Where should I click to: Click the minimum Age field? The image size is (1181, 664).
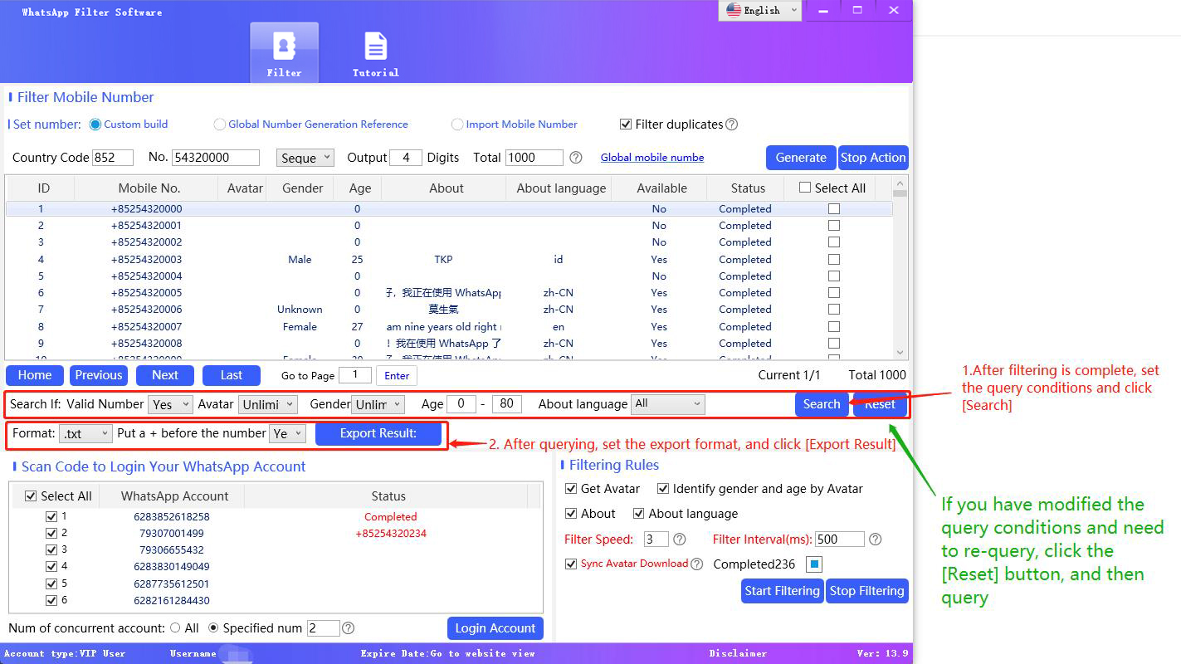point(461,404)
